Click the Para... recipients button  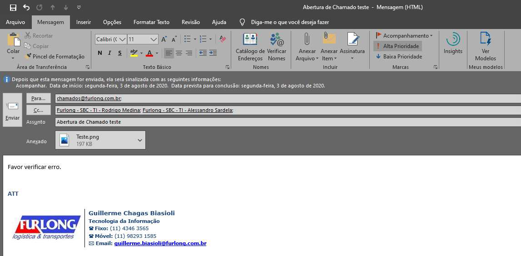click(39, 98)
